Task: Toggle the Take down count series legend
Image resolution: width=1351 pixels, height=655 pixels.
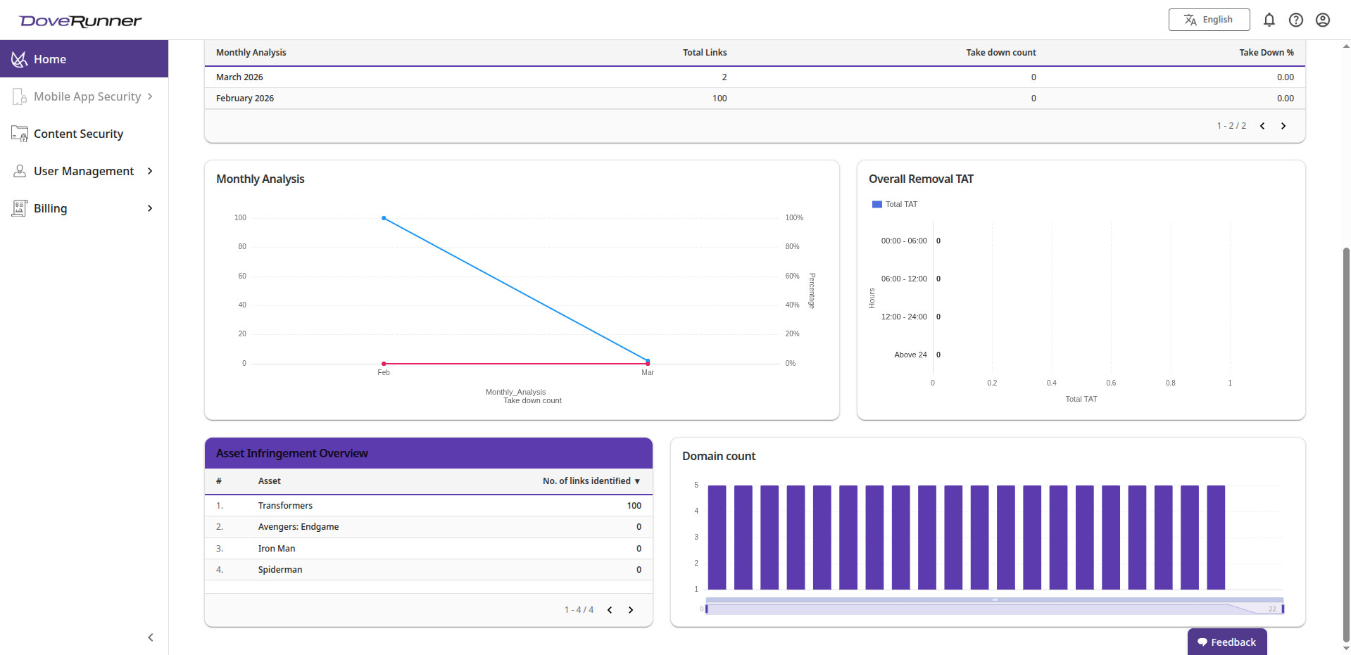Action: [x=532, y=400]
